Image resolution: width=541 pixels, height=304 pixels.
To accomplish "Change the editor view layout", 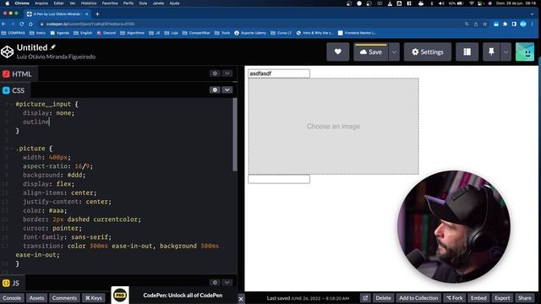I will [467, 52].
